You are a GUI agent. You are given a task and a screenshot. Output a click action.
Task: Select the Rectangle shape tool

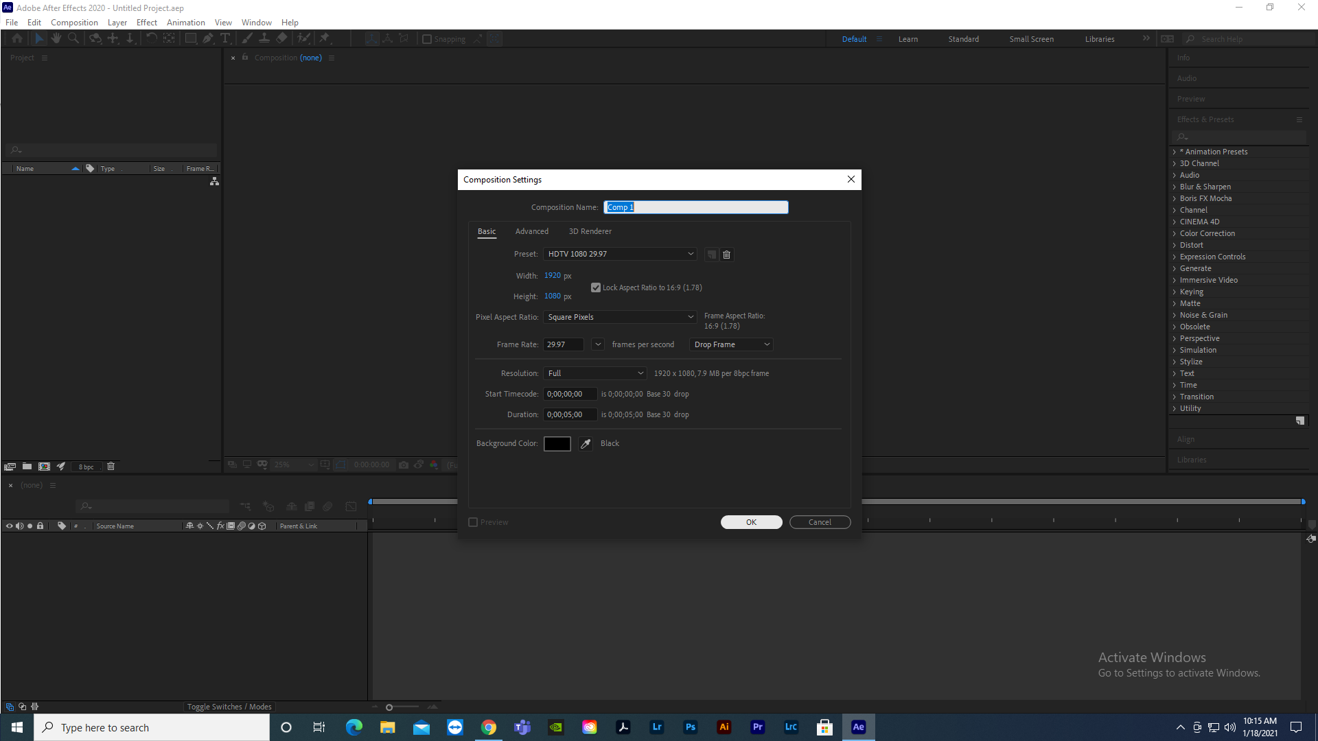pos(191,39)
